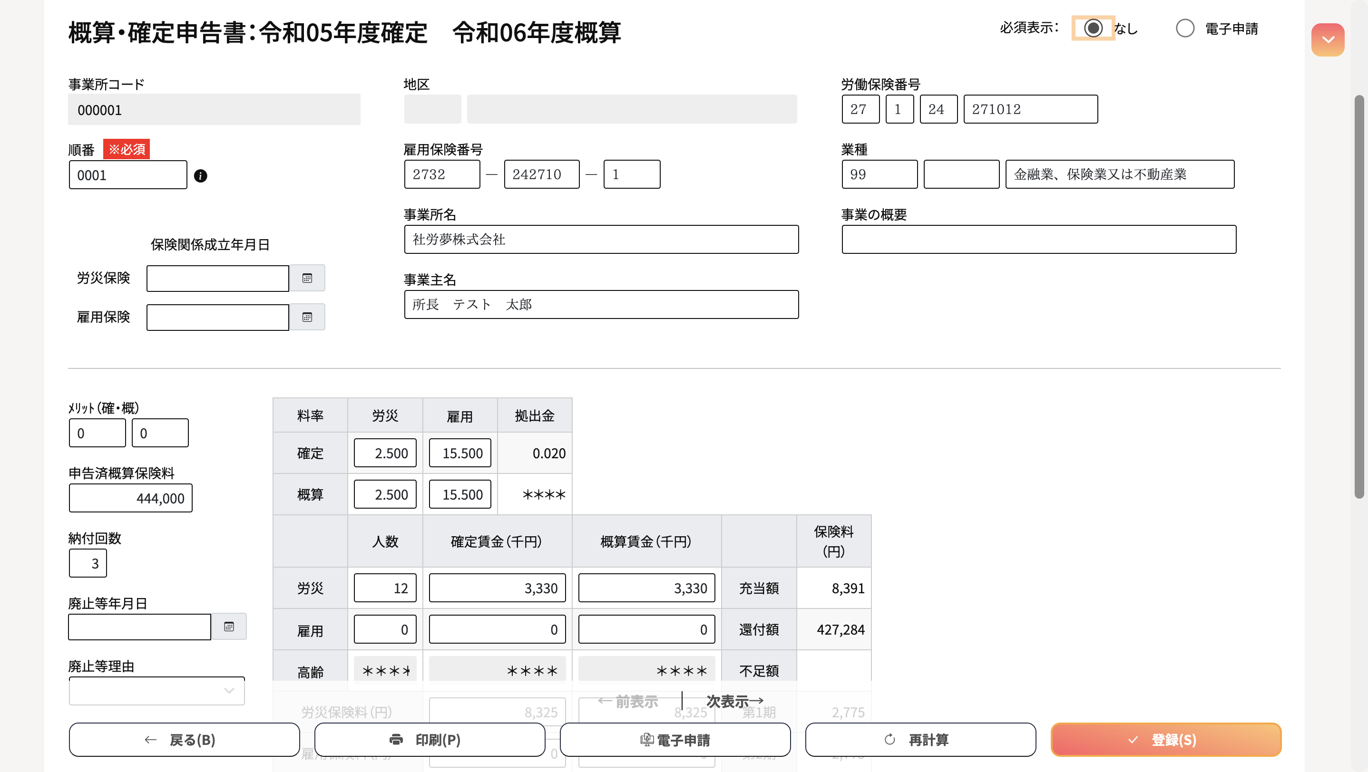
Task: Click the 労災 確定賃金 field 3,330
Action: pos(497,588)
